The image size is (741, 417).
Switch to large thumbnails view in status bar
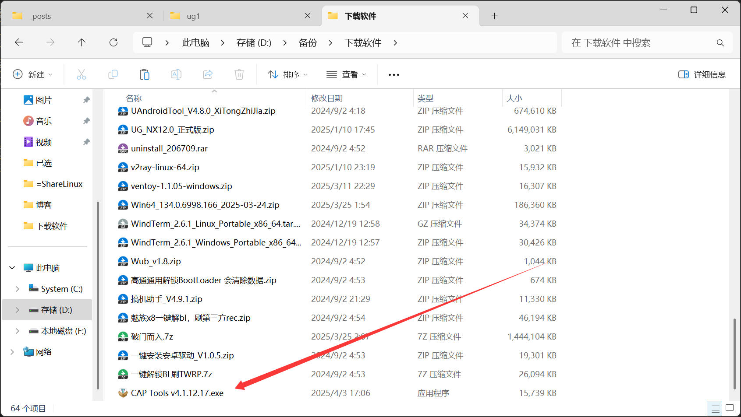pyautogui.click(x=730, y=408)
